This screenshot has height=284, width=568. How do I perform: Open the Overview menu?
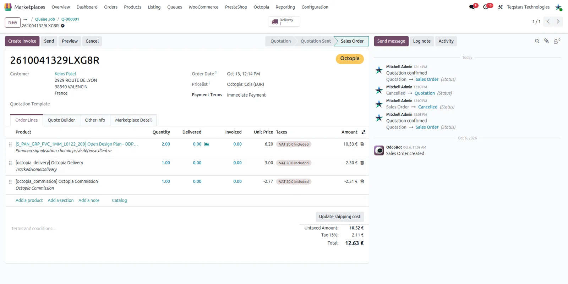pyautogui.click(x=61, y=7)
